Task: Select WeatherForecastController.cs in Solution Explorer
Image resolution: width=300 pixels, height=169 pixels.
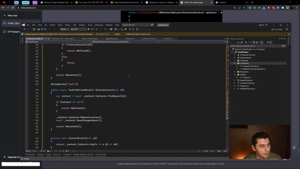Action: pyautogui.click(x=254, y=69)
